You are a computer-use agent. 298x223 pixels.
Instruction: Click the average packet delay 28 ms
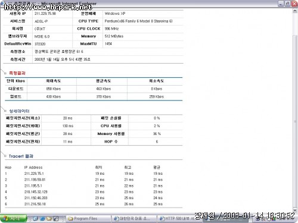68,134
